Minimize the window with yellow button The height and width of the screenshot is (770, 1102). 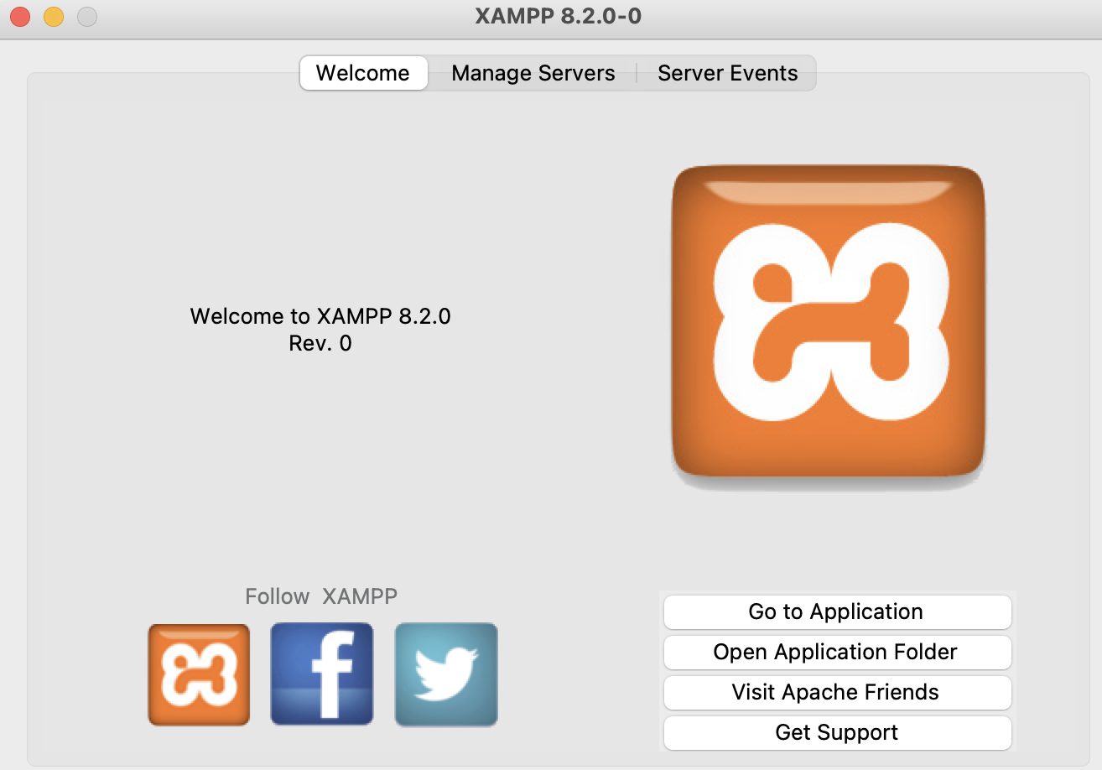pyautogui.click(x=54, y=17)
